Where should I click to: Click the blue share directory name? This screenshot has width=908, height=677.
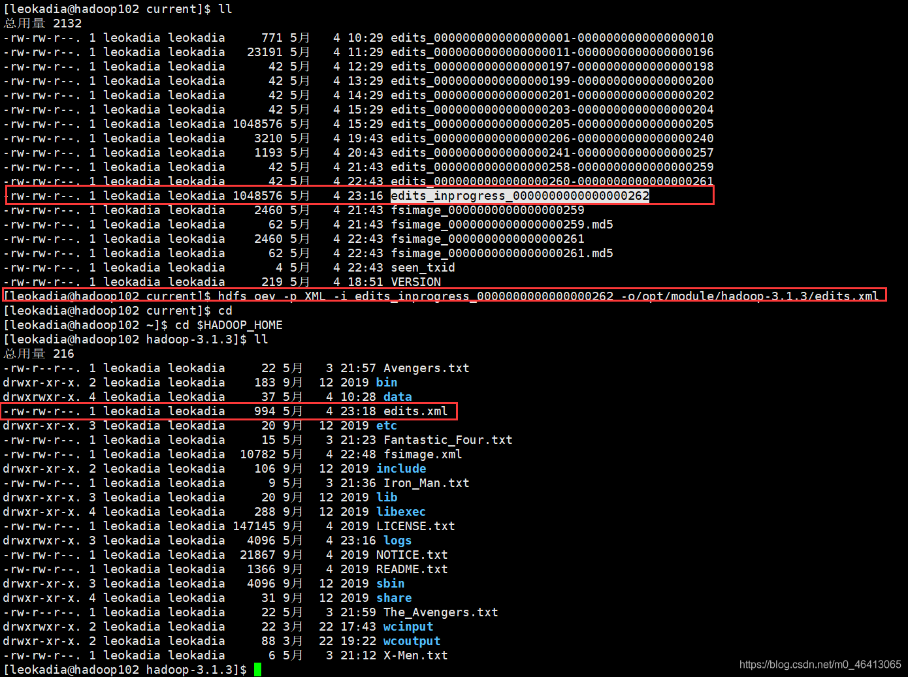click(394, 598)
